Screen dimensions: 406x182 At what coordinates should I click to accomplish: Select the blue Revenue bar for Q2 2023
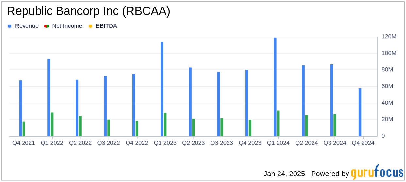[x=190, y=102]
